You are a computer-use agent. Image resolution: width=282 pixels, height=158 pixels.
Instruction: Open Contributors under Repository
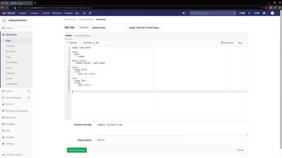(x=12, y=62)
